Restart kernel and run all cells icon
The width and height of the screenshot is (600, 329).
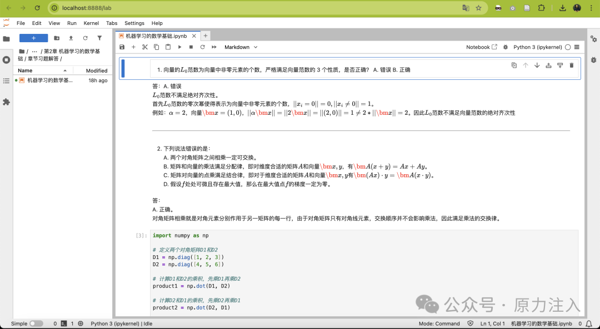tap(214, 47)
